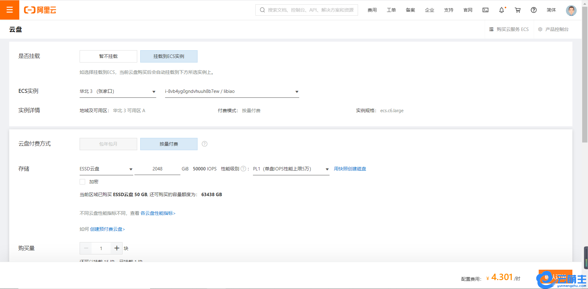Click the help question mark icon in header

coord(533,10)
